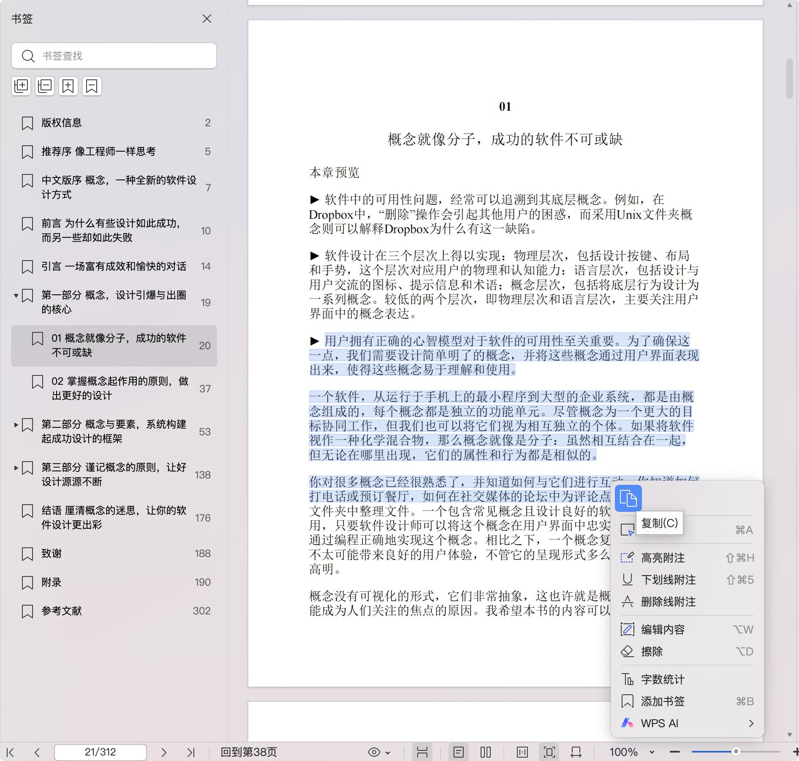Collapse the 第一部分 bookmark section

click(x=16, y=296)
